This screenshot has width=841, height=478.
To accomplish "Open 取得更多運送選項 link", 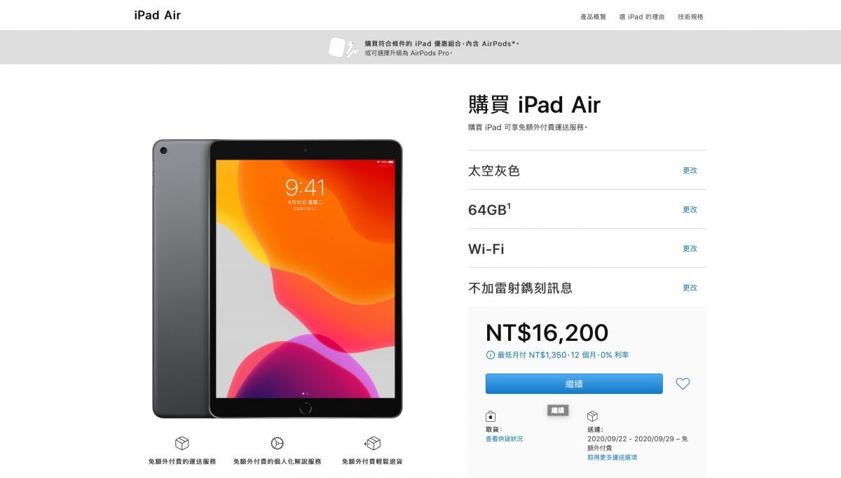I will point(613,457).
